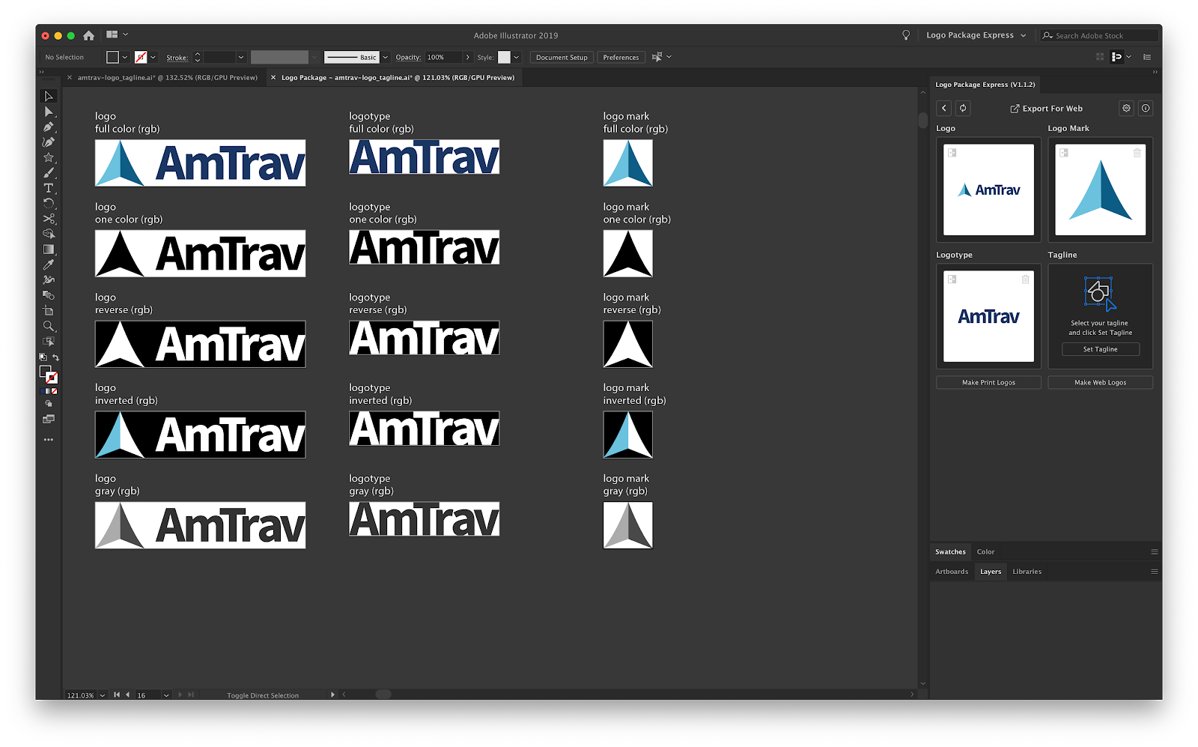Screen dimensions: 1198x747
Task: Click the Home icon in title bar
Action: coord(88,35)
